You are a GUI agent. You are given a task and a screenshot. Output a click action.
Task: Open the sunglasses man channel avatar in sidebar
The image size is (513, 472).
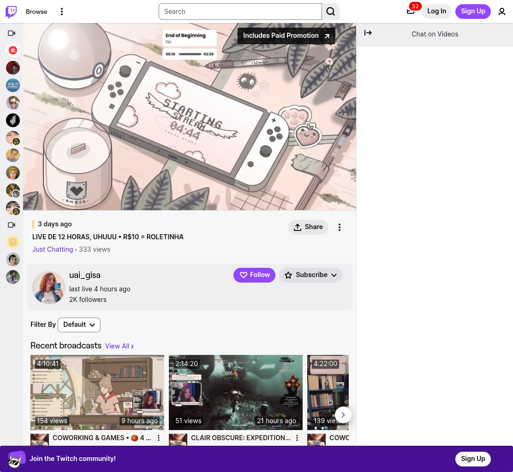[x=13, y=103]
